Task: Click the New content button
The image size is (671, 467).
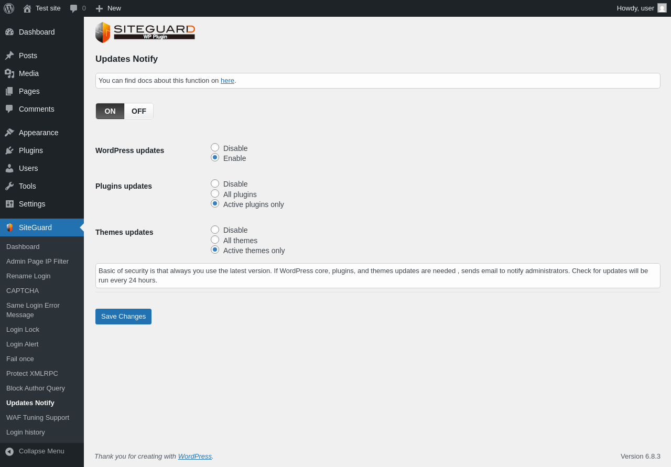Action: [x=108, y=8]
